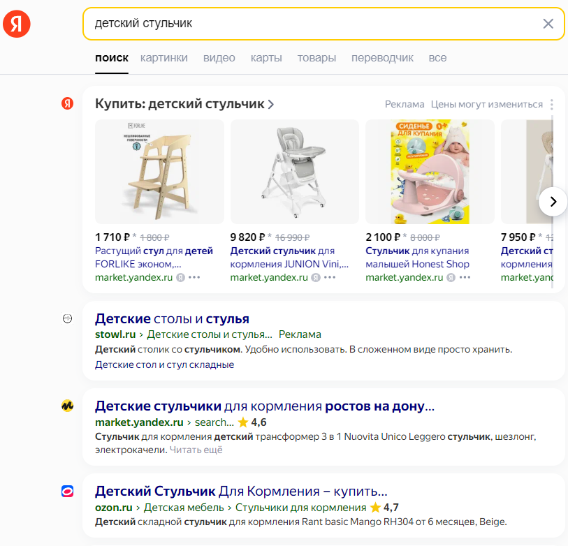Open "Детский стульчик для кормления JUNION Vini" link
568x546 pixels.
point(289,258)
